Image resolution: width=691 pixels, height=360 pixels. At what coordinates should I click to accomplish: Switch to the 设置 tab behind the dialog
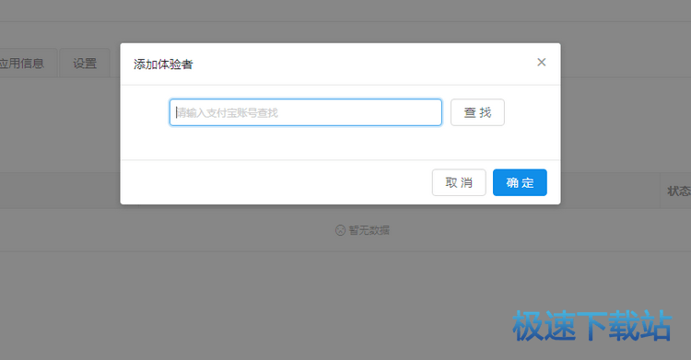[x=85, y=63]
